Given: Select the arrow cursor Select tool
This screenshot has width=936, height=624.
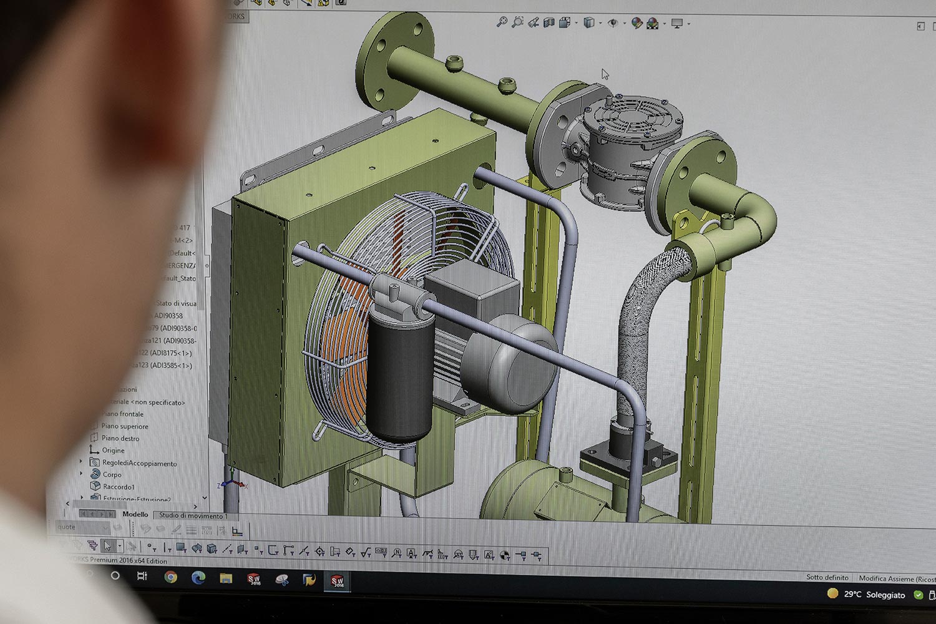Looking at the screenshot, I should click(x=107, y=546).
